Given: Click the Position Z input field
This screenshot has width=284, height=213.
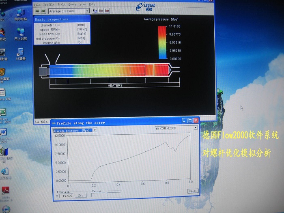Looking at the screenshot, I should [x=67, y=196].
